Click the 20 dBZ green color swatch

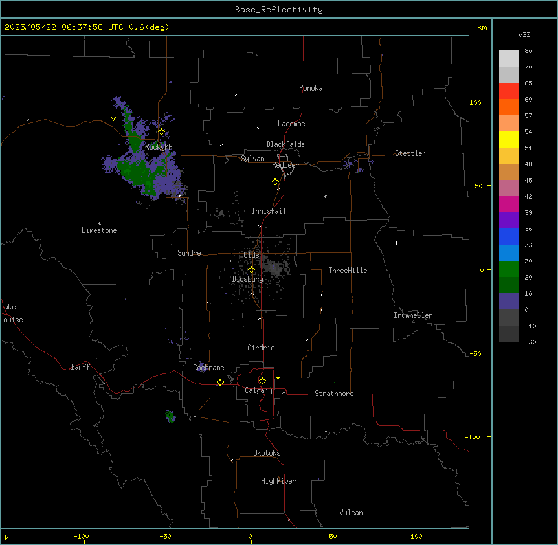[509, 285]
